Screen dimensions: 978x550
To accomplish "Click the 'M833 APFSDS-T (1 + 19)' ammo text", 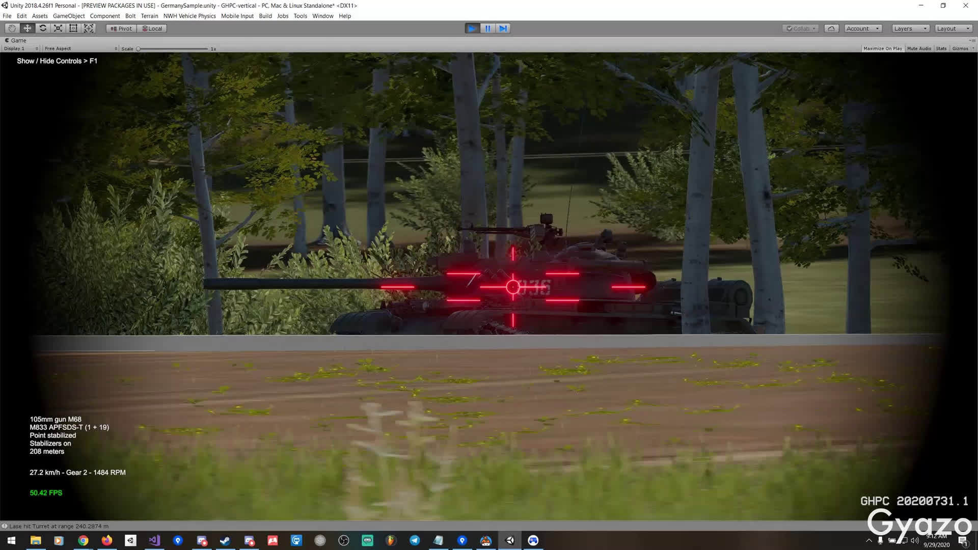I will tap(69, 427).
